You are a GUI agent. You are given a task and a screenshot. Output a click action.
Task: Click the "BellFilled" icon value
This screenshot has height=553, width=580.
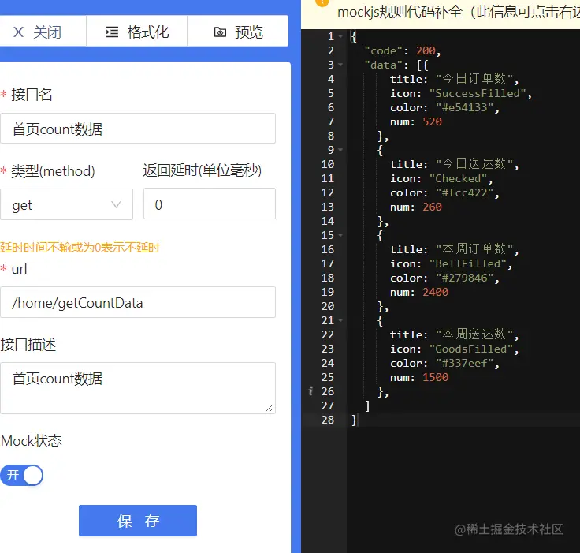[x=467, y=263]
